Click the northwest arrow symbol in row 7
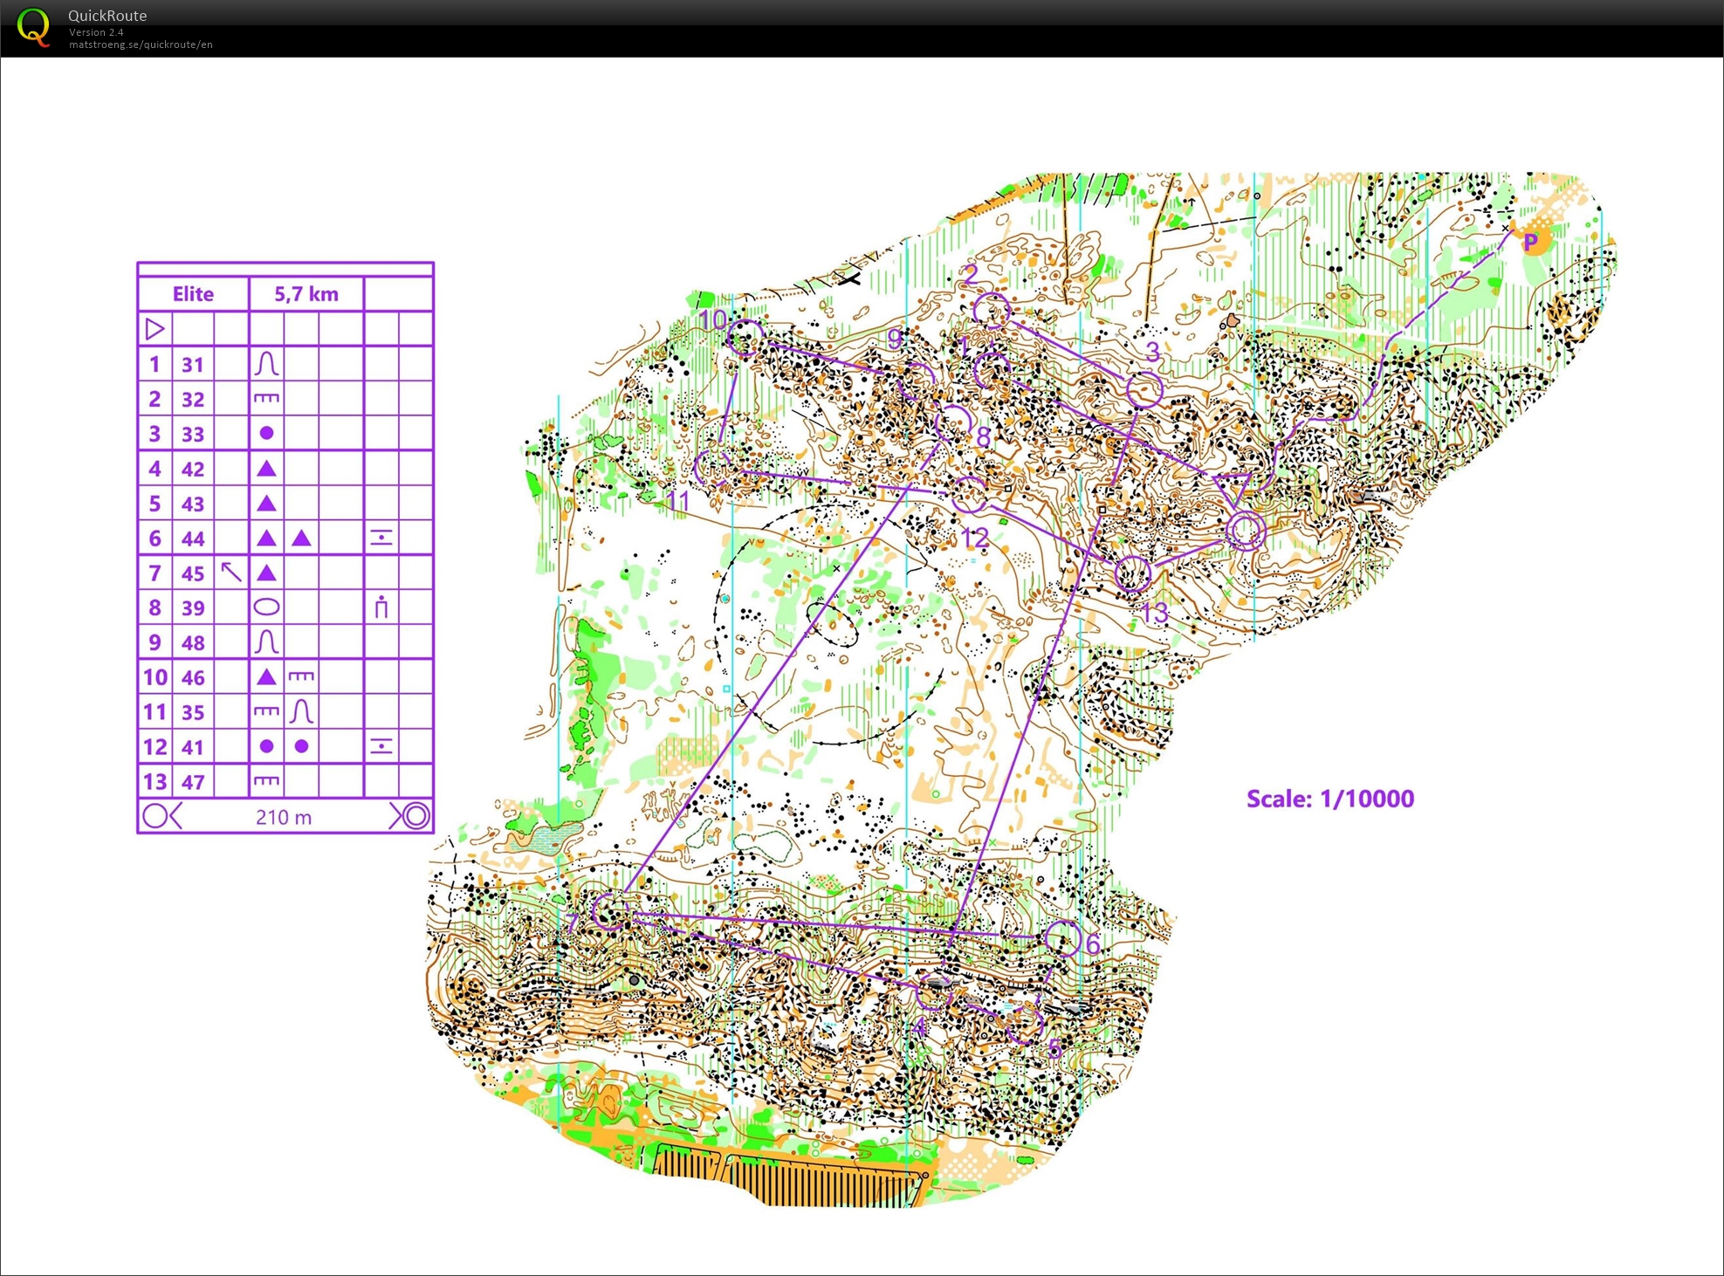The image size is (1724, 1276). coord(230,573)
